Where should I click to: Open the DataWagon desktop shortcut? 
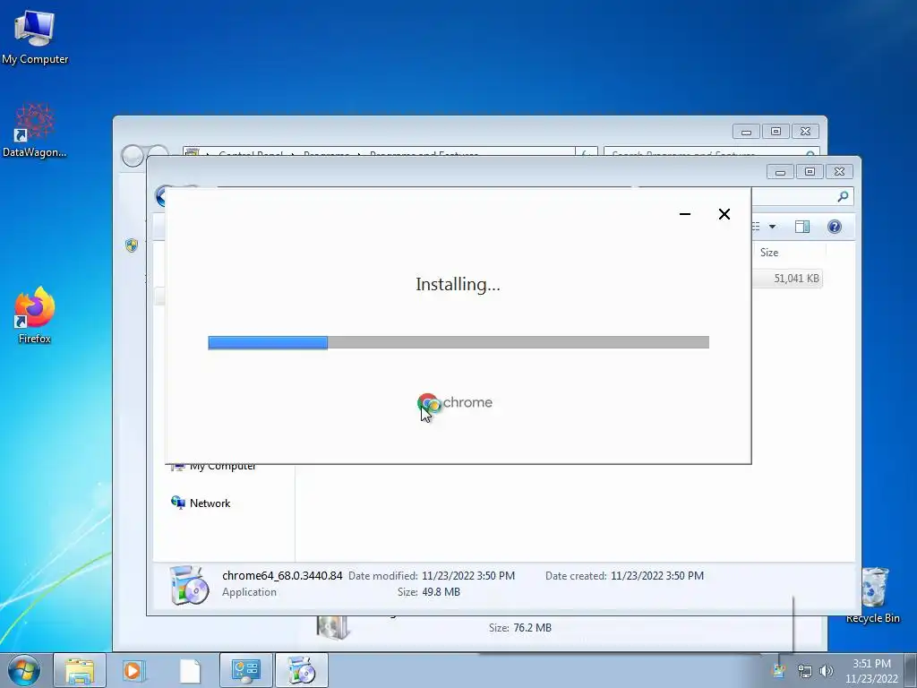tap(34, 130)
